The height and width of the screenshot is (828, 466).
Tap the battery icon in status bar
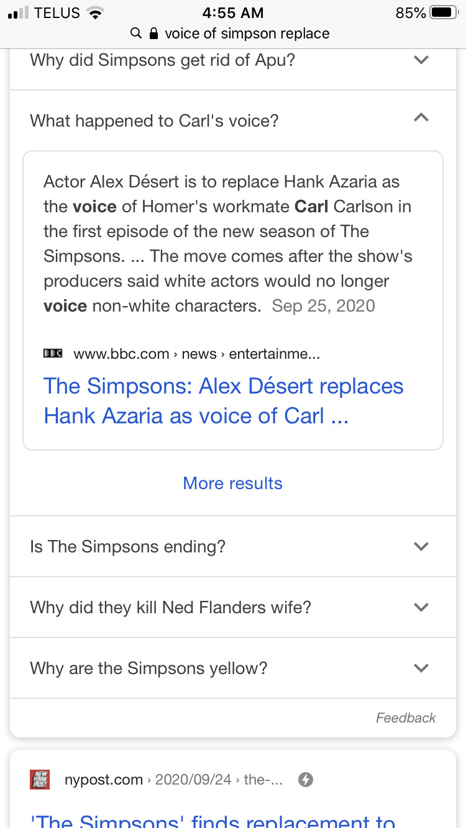[444, 12]
